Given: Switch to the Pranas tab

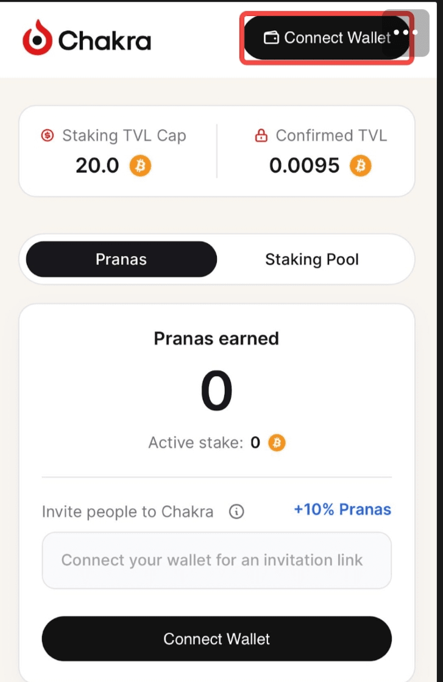Looking at the screenshot, I should point(121,260).
